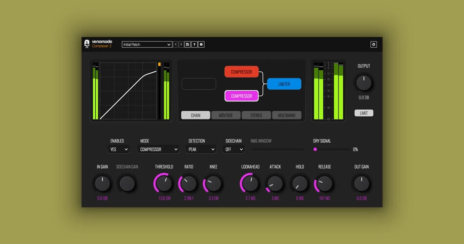The width and height of the screenshot is (464, 244).
Task: Click the Dry Signal slider handle
Action: click(315, 149)
